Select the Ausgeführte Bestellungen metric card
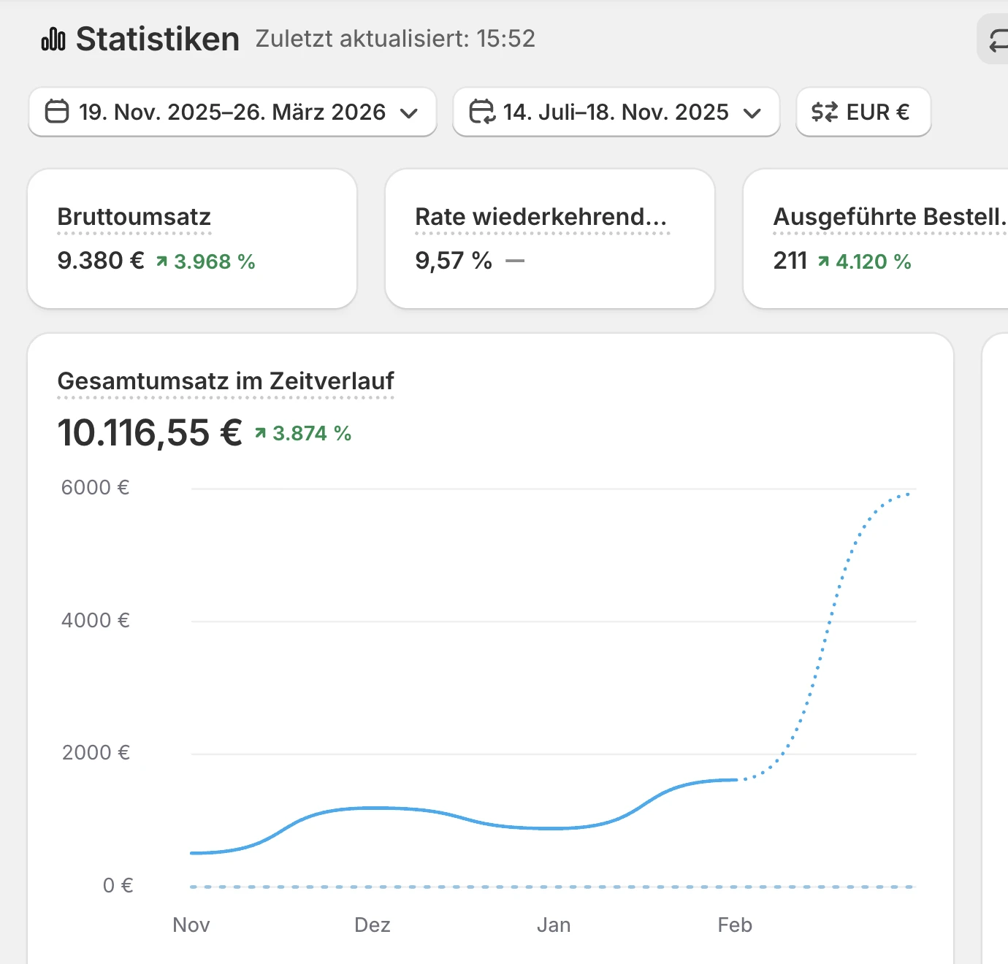Image resolution: width=1008 pixels, height=964 pixels. [875, 238]
